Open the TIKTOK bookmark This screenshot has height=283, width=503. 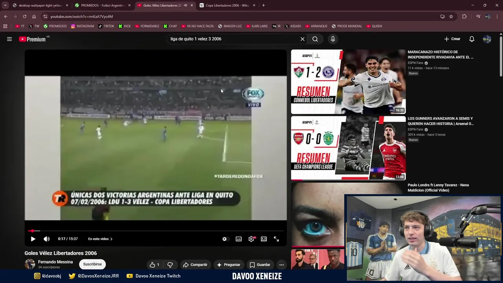coord(106,26)
